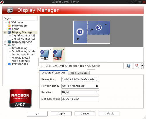The height and width of the screenshot is (119, 146).
Task: Switch to the Display Properties tab
Action: coord(54,73)
